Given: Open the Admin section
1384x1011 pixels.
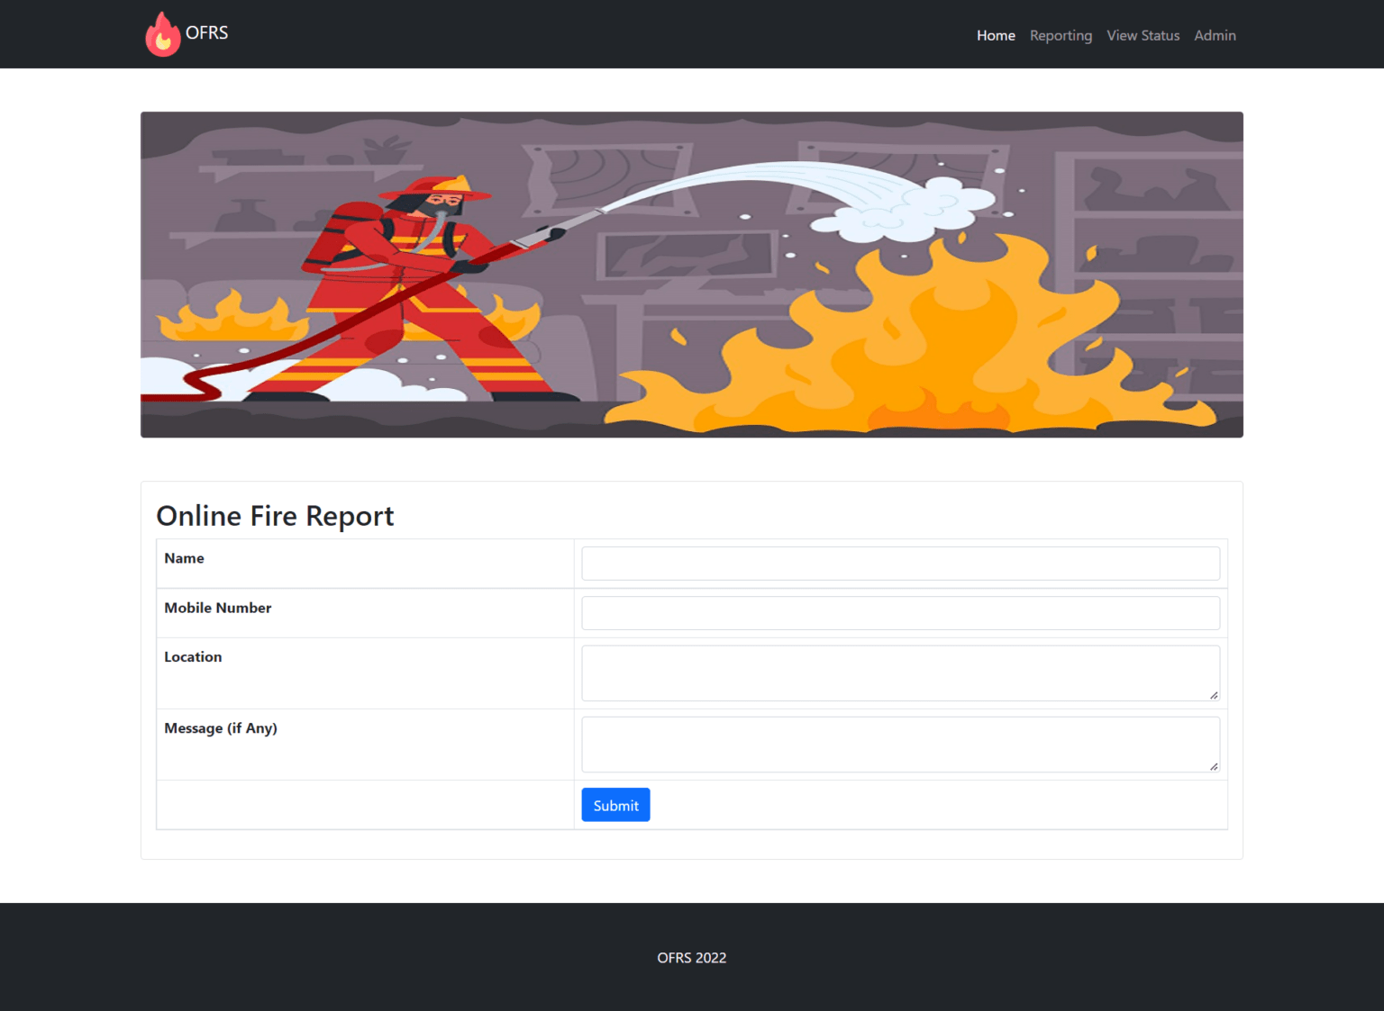Looking at the screenshot, I should [x=1215, y=35].
